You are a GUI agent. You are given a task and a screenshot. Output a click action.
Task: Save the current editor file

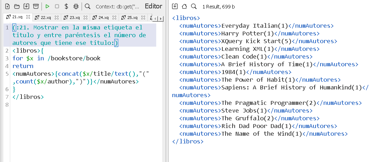click(x=26, y=6)
